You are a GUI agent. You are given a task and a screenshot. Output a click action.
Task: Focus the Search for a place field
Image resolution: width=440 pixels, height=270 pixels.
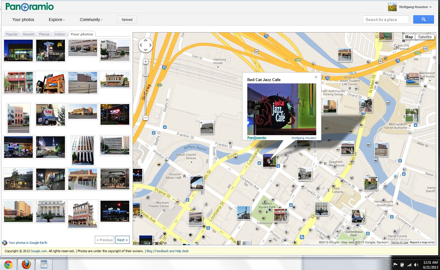coord(386,20)
